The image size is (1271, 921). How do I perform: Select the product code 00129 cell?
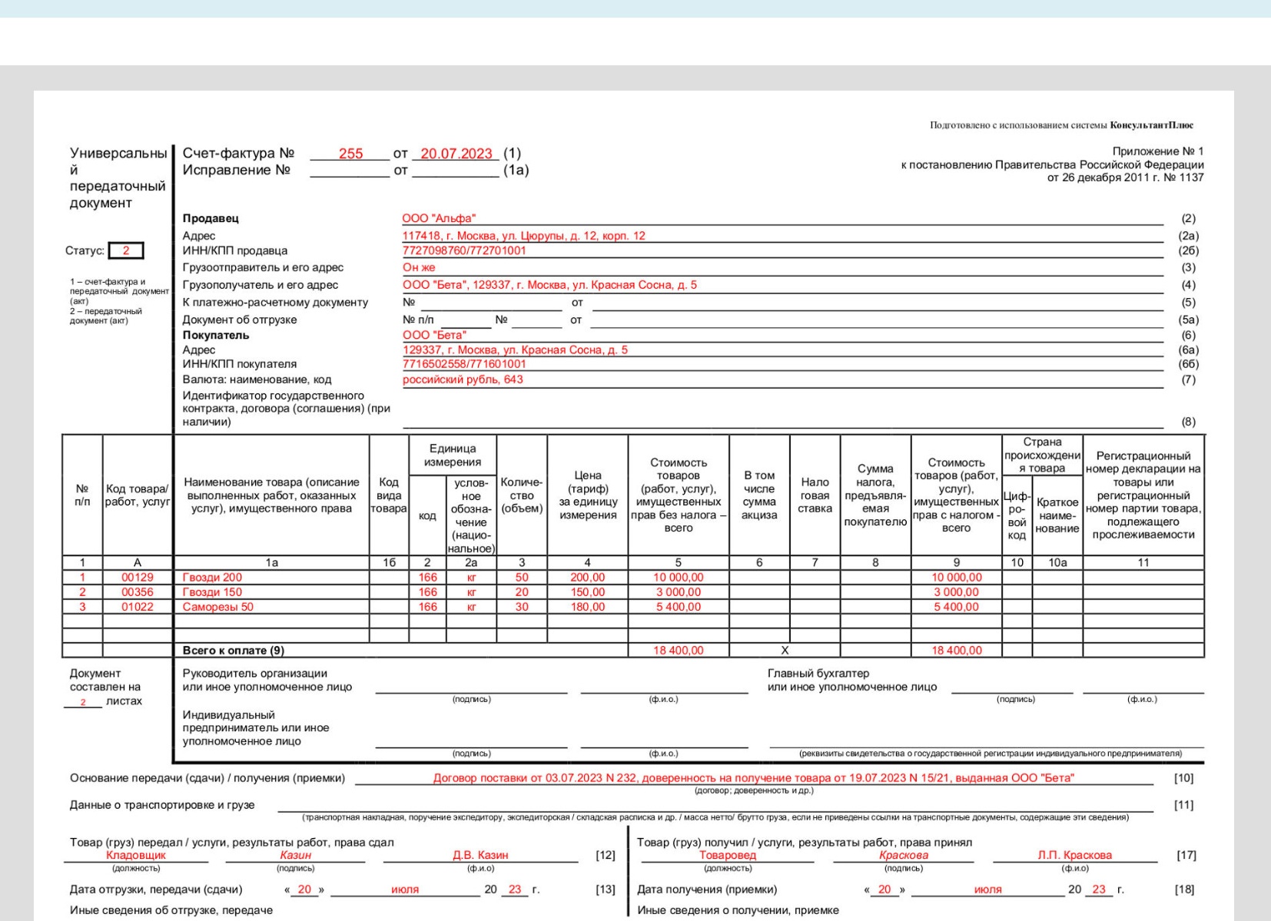point(138,578)
